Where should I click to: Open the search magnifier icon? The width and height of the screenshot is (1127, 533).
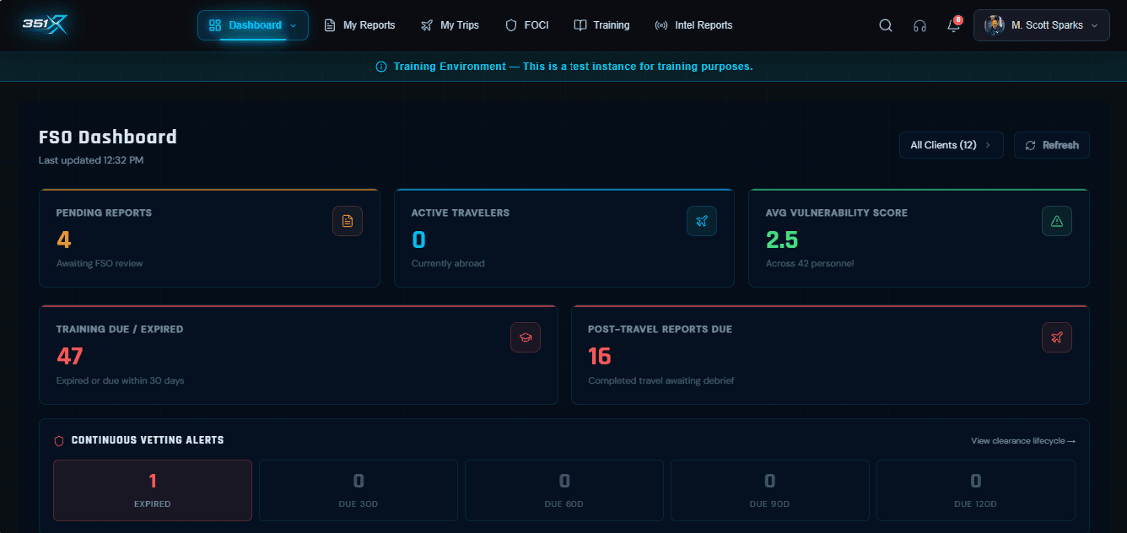coord(886,25)
